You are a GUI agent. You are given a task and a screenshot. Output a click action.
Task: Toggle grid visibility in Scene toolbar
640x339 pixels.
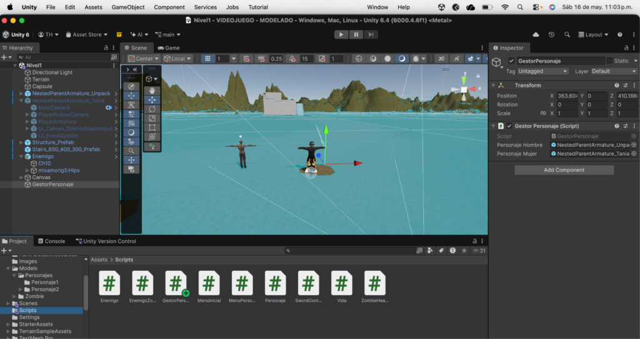(207, 59)
